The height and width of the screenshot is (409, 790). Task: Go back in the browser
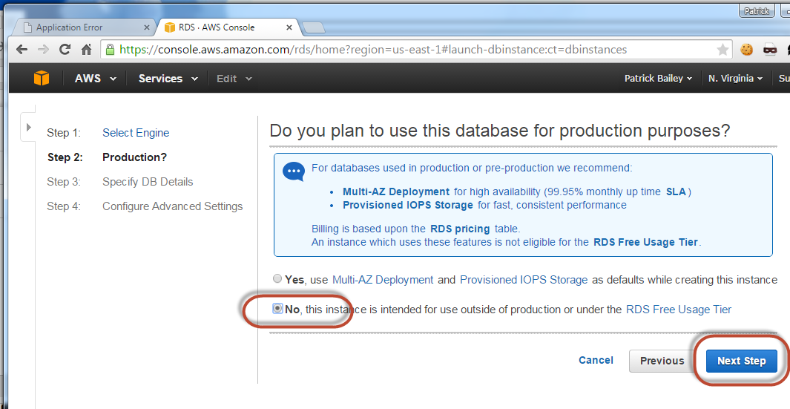22,50
